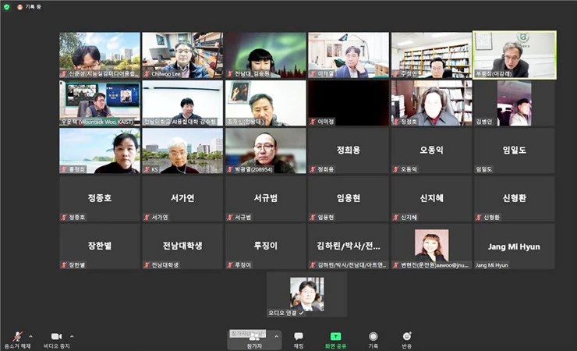Select the bottom center 오디오 연결 video tile
The width and height of the screenshot is (577, 351).
[x=306, y=294]
